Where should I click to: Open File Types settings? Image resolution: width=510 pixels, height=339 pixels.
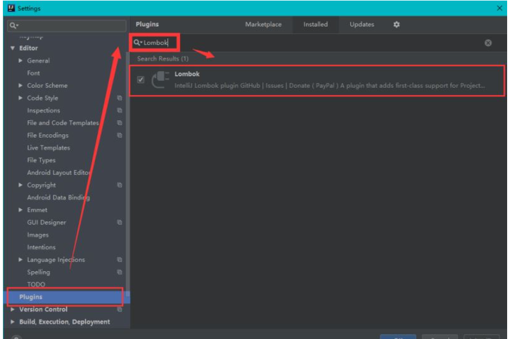41,160
